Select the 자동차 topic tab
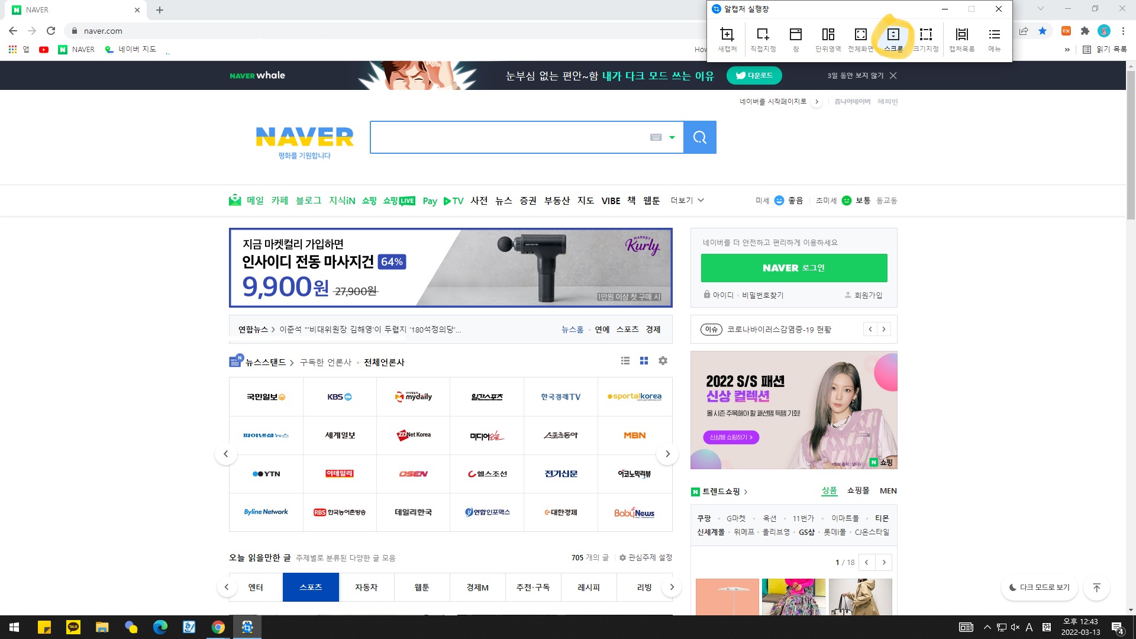Image resolution: width=1136 pixels, height=639 pixels. (x=366, y=587)
